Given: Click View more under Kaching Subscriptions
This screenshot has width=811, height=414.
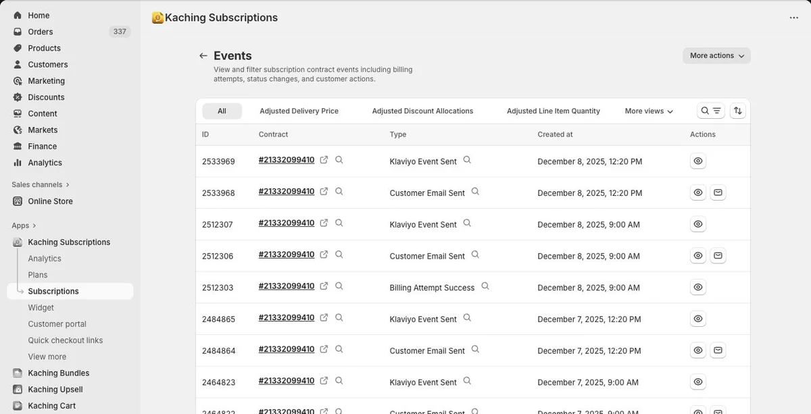Looking at the screenshot, I should point(47,357).
